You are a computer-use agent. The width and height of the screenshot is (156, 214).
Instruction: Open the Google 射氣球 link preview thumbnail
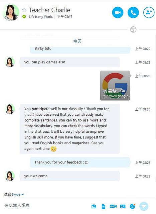[115, 86]
